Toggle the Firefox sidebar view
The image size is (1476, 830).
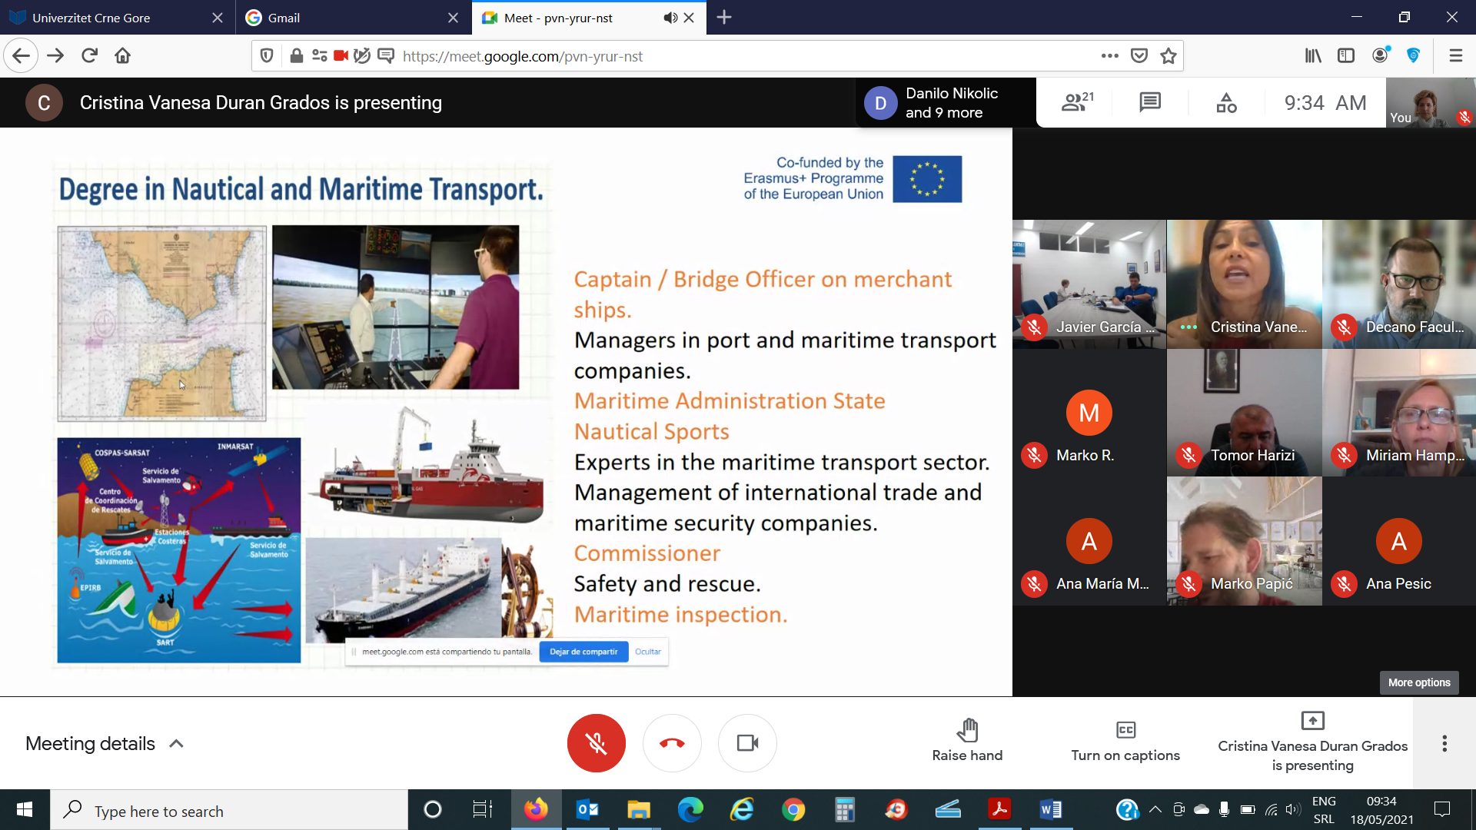point(1345,55)
